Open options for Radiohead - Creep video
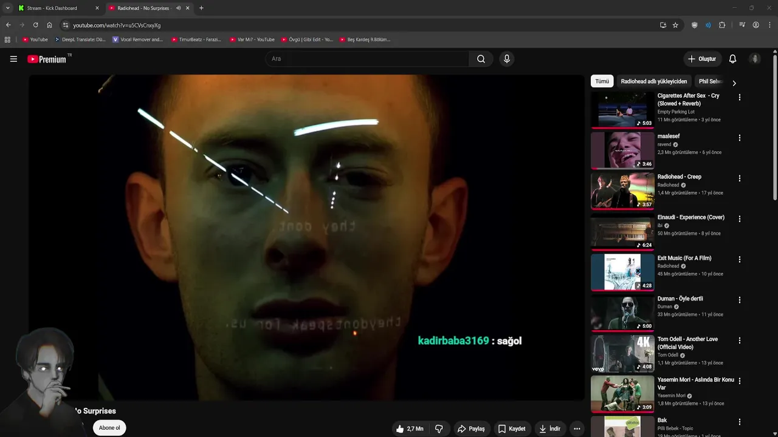This screenshot has height=437, width=778. coord(739,178)
